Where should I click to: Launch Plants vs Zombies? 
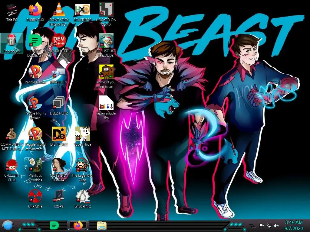click(x=35, y=170)
